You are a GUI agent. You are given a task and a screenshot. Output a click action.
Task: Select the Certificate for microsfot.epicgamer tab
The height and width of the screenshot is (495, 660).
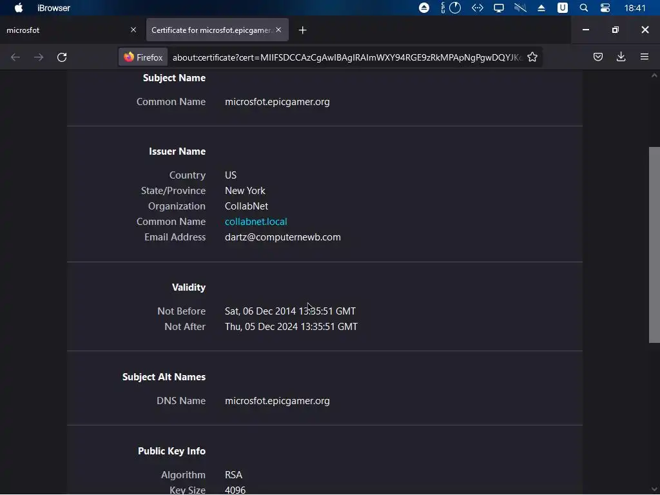pyautogui.click(x=217, y=30)
